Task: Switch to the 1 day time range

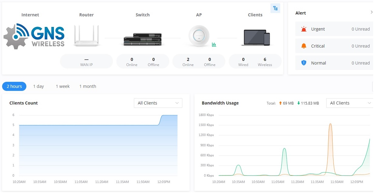Action: [x=38, y=86]
